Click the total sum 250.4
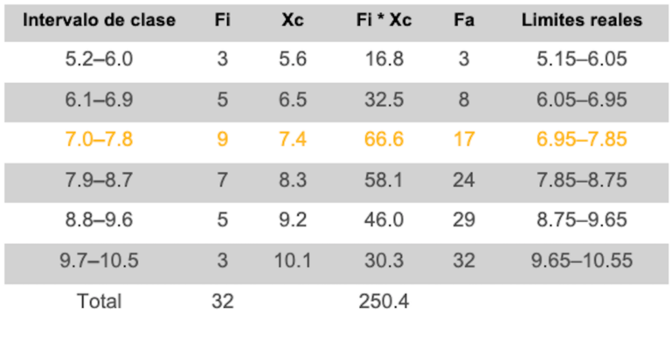This screenshot has width=671, height=341. tap(384, 302)
